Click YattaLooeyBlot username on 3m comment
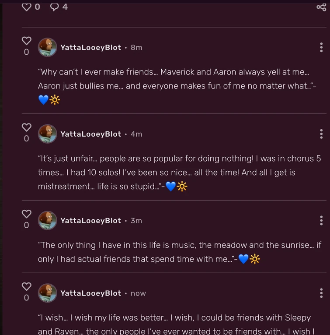Image resolution: width=330 pixels, height=335 pixels. coord(90,221)
